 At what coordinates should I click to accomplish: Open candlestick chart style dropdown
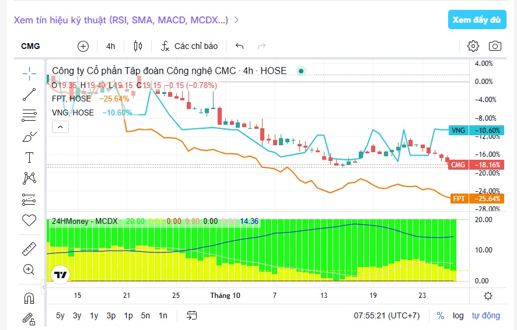pyautogui.click(x=138, y=46)
